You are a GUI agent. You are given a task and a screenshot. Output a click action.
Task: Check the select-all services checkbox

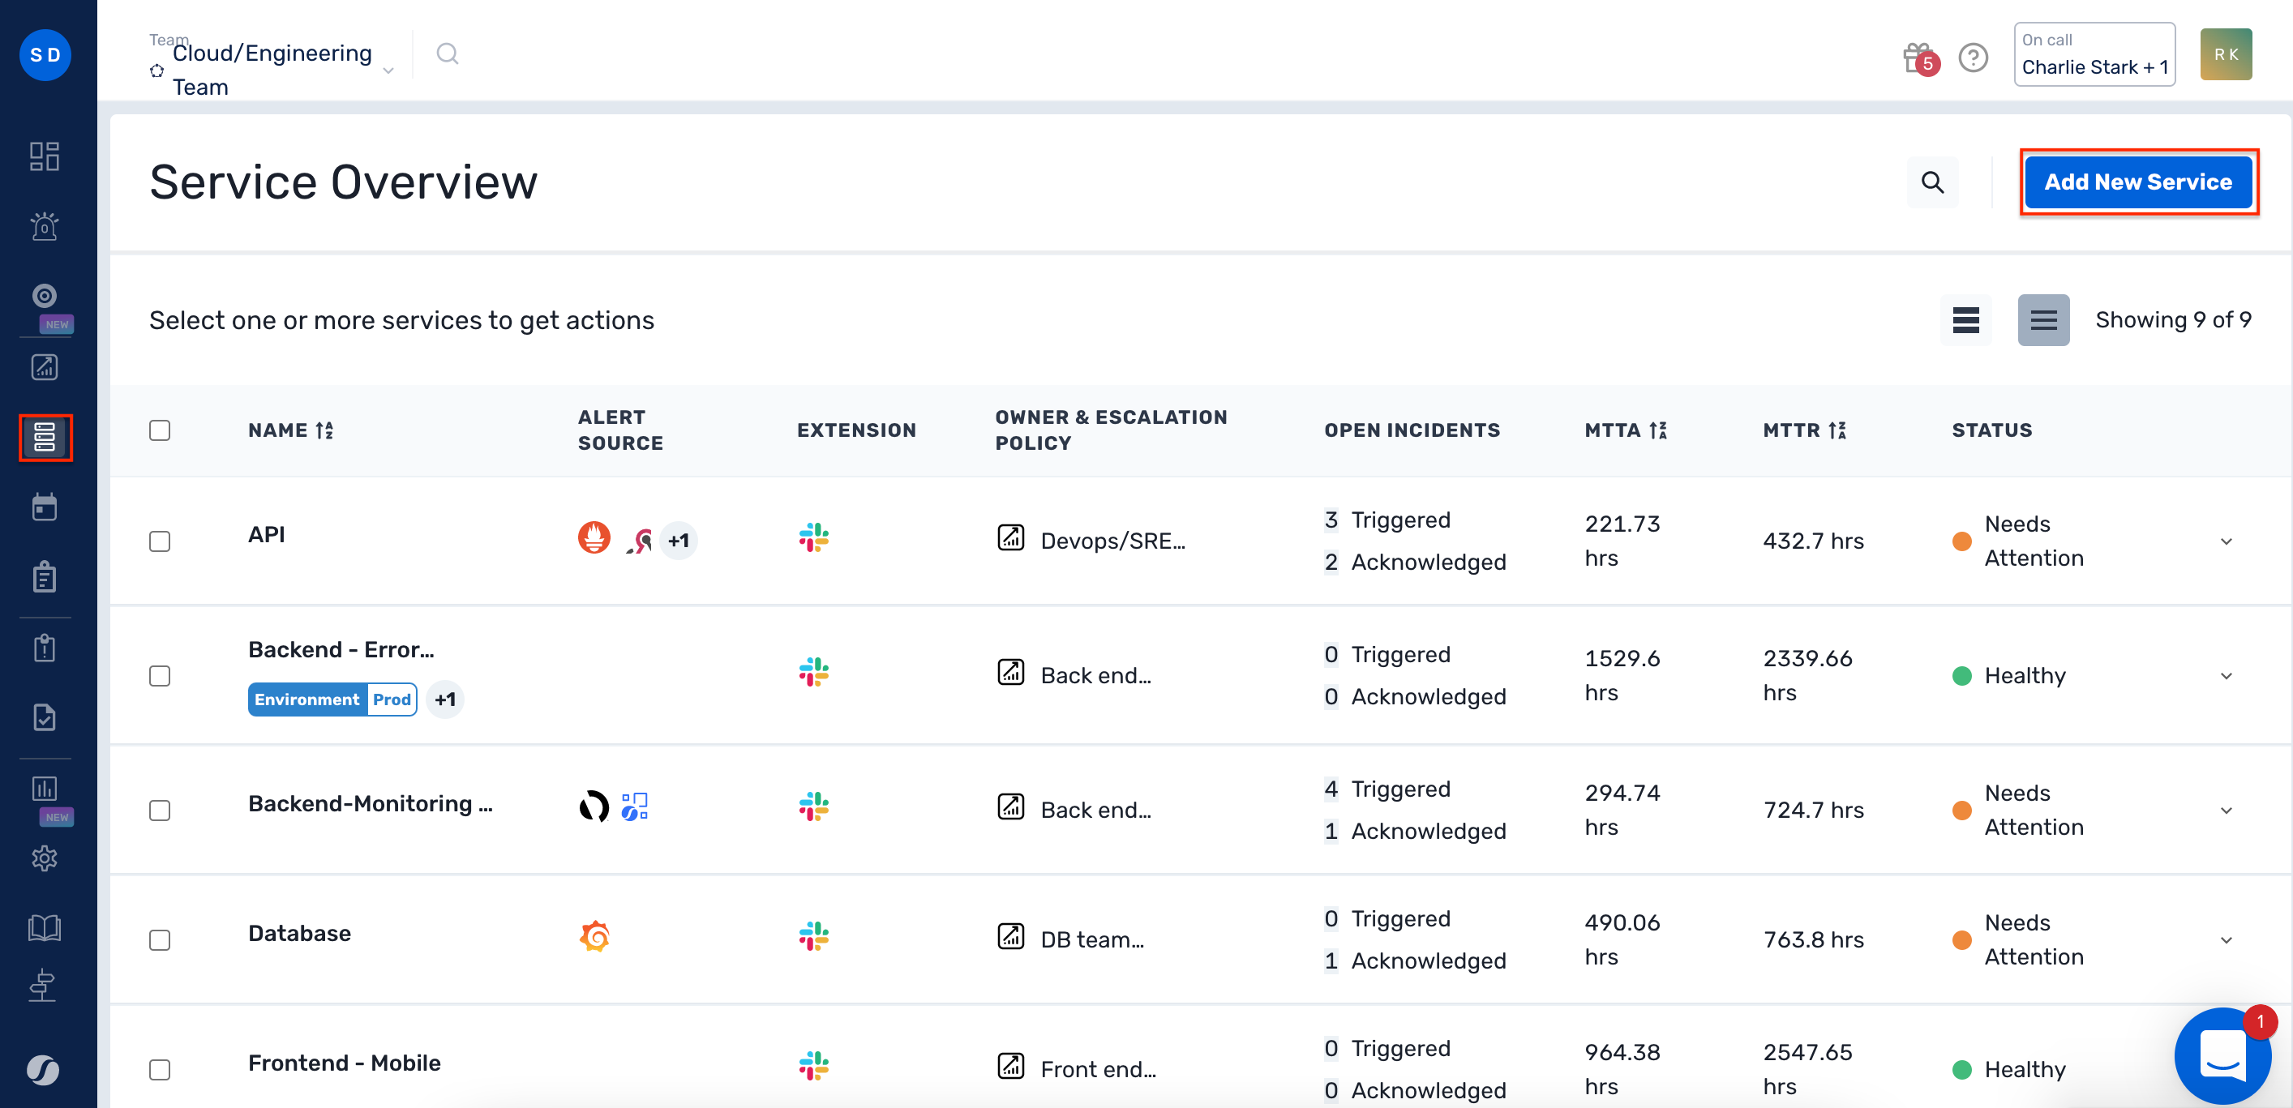(x=161, y=430)
